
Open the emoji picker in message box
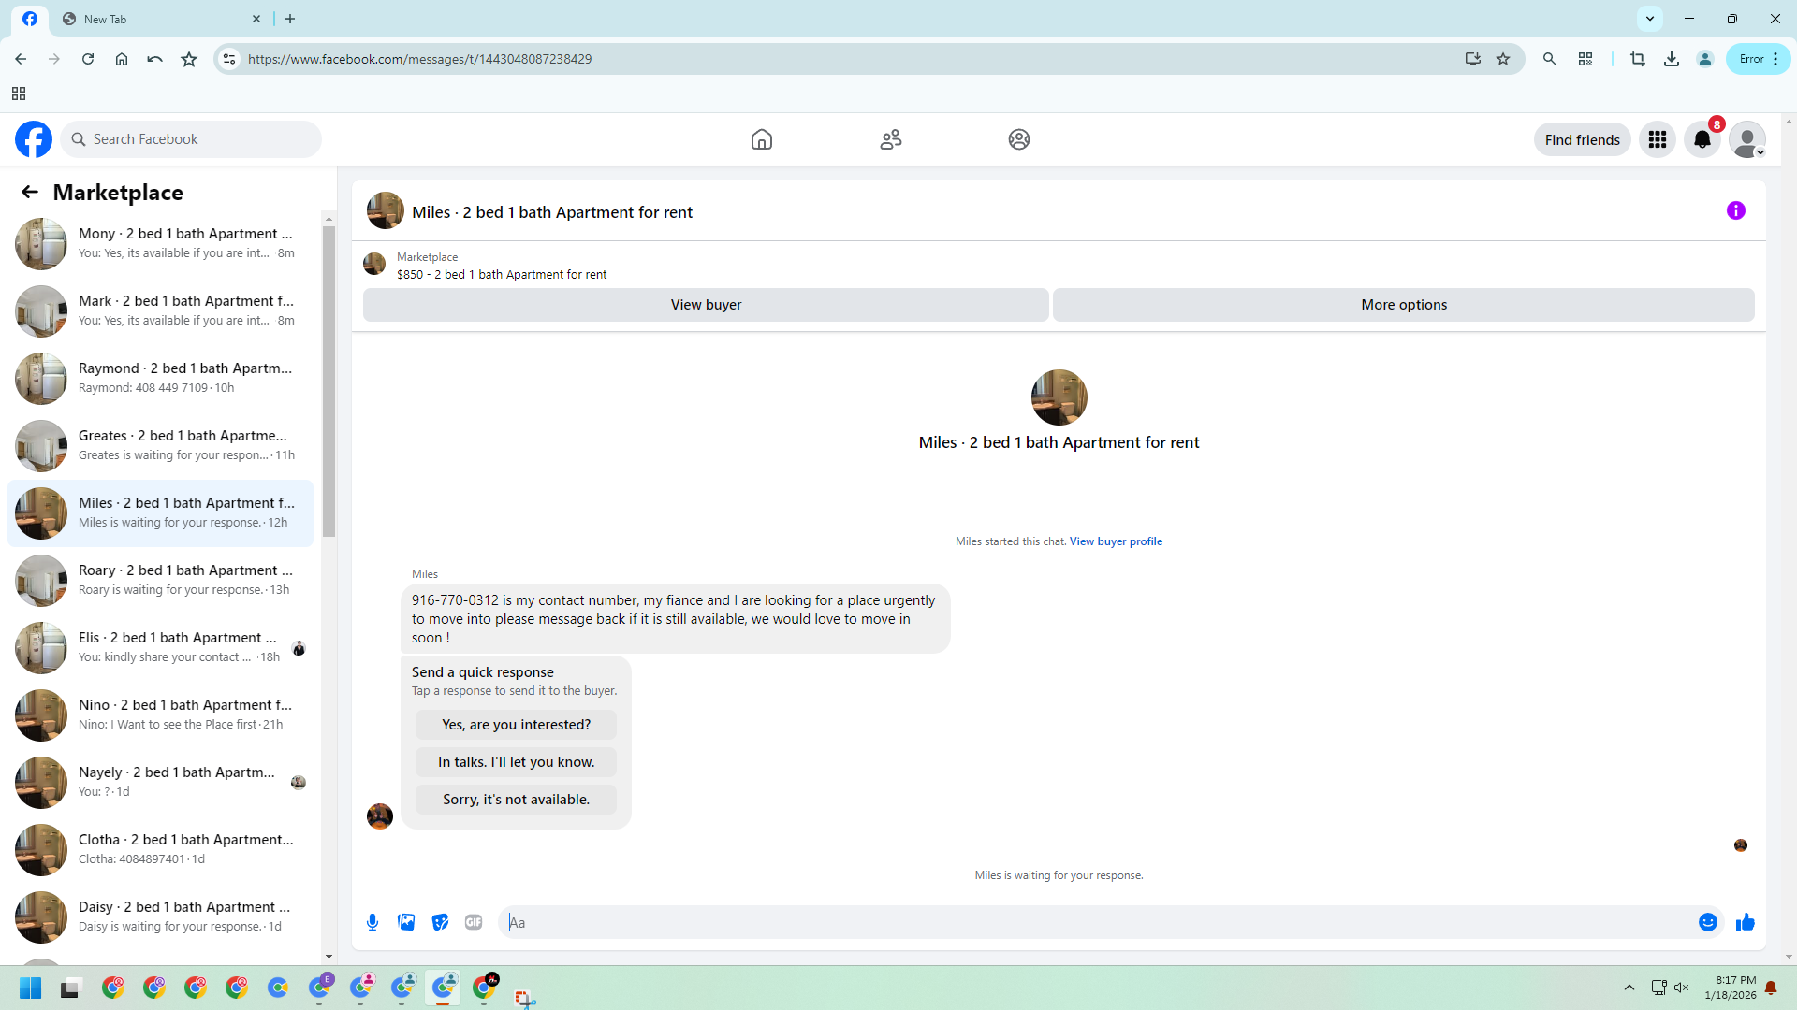[1707, 922]
